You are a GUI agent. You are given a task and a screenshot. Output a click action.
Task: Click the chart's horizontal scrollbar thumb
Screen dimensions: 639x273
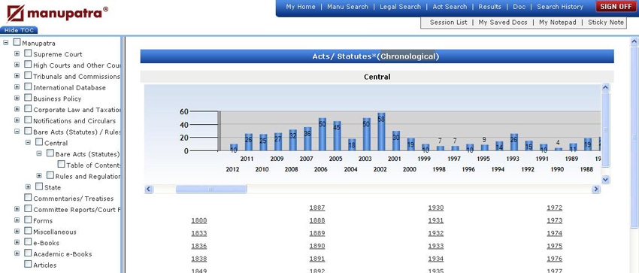[x=211, y=189]
